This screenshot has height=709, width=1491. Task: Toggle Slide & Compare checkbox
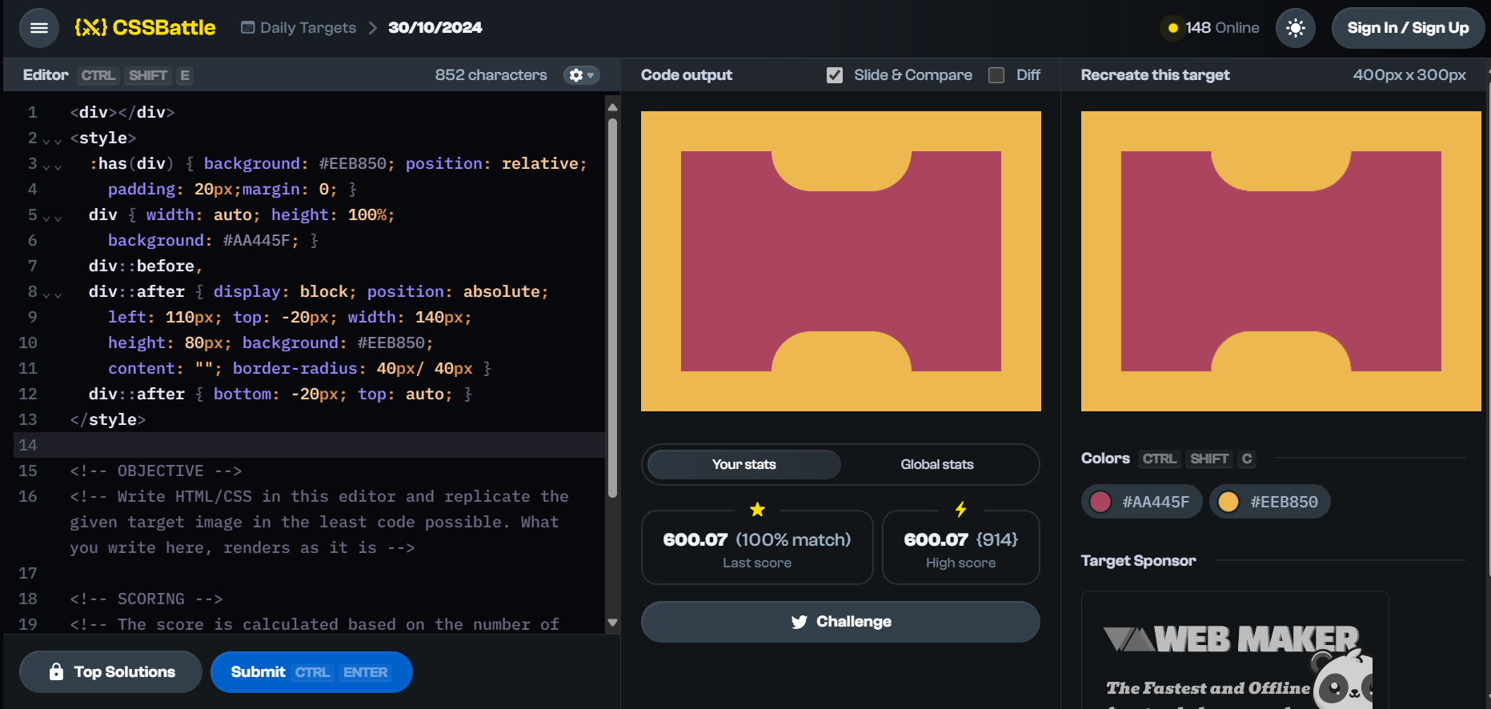(835, 75)
